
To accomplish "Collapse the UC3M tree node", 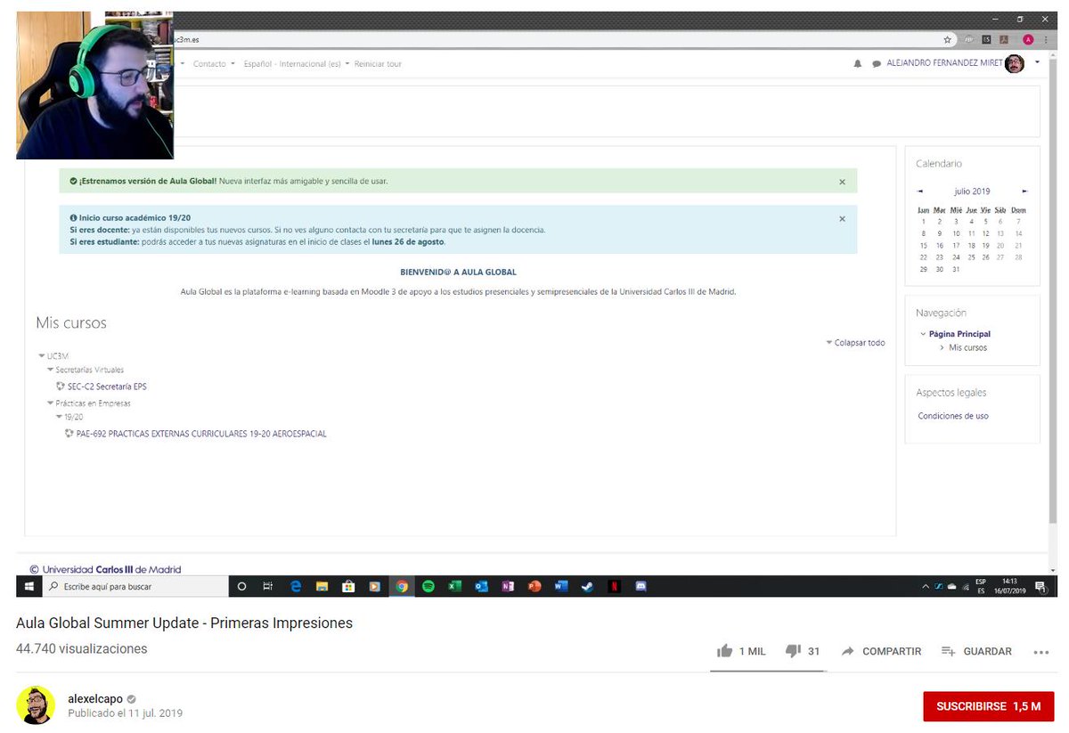I will 42,356.
